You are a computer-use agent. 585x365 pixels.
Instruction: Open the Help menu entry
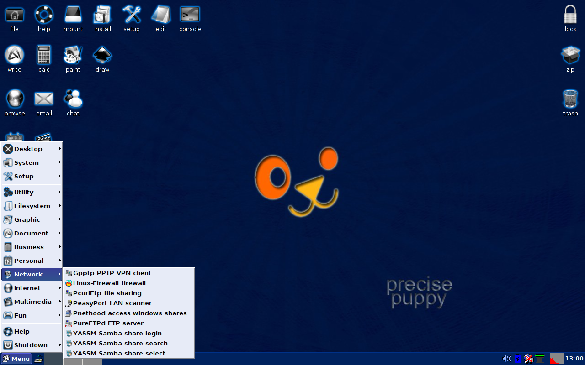click(32, 331)
